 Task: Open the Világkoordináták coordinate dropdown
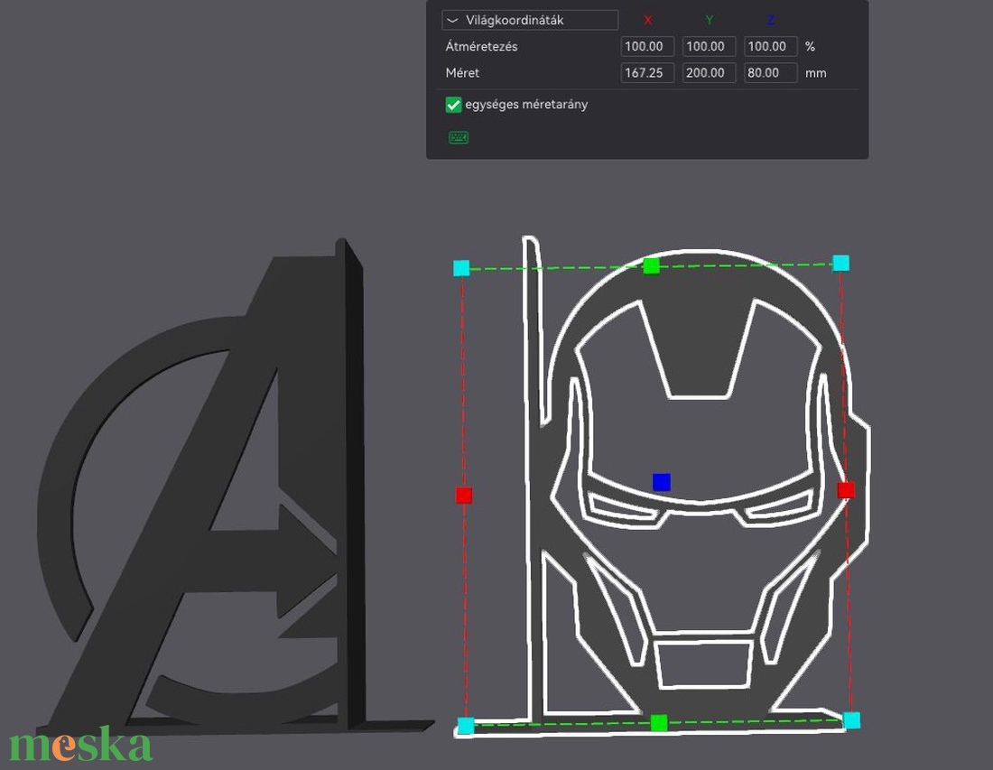tap(529, 20)
